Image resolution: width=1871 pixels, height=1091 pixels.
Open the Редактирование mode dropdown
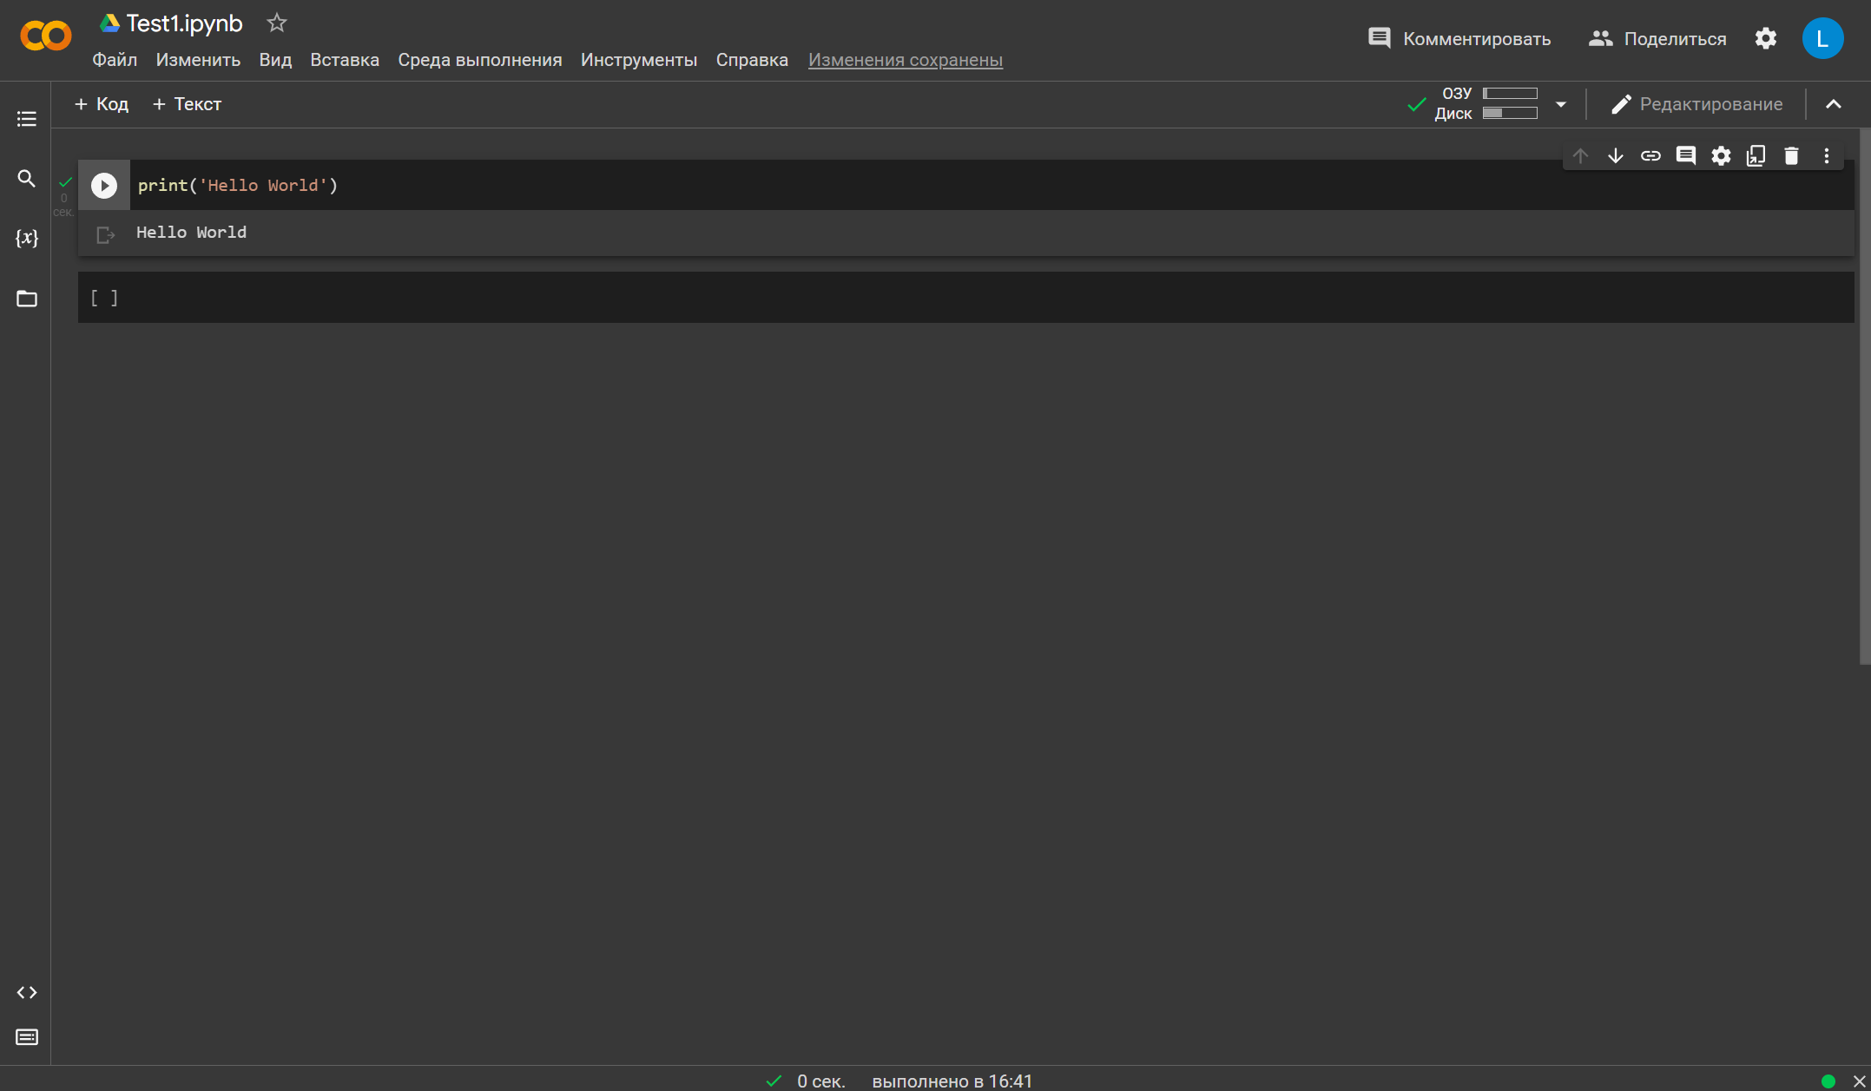pyautogui.click(x=1696, y=104)
